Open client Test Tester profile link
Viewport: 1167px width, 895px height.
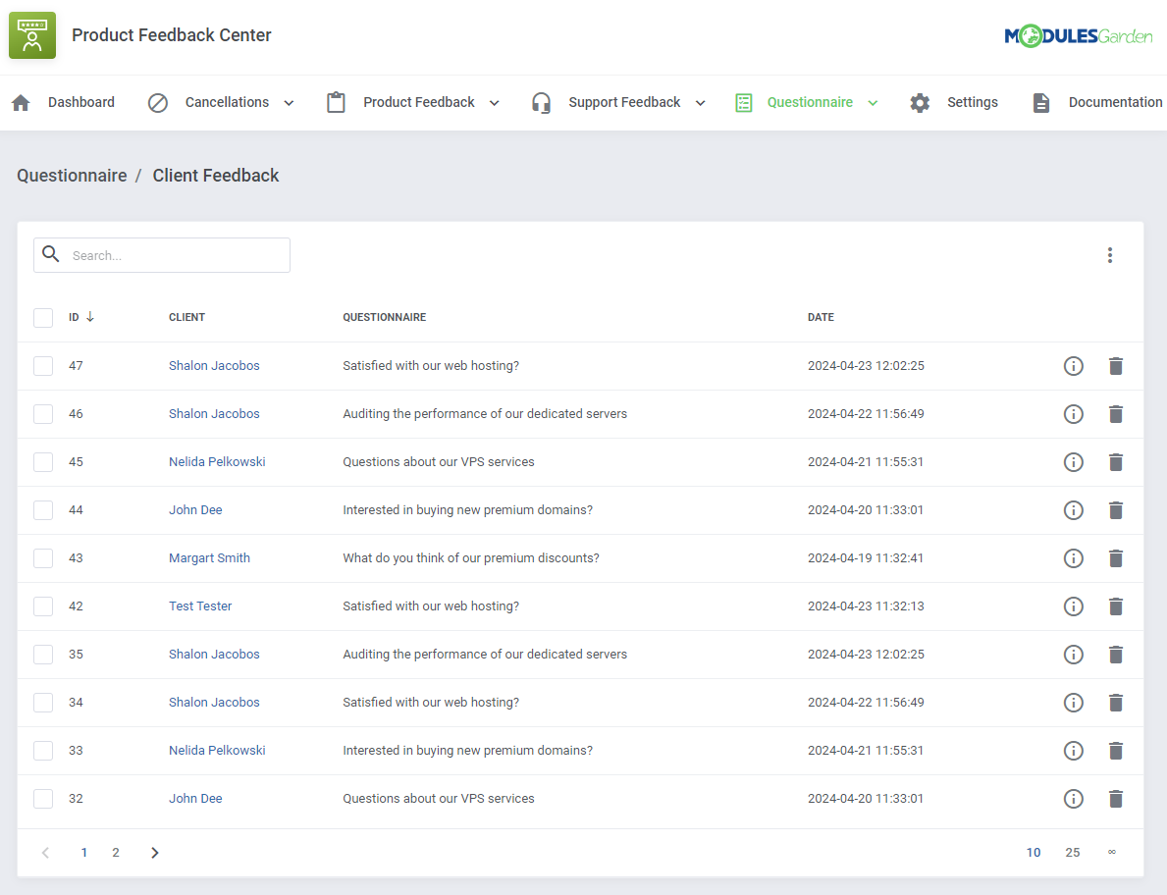coord(200,606)
